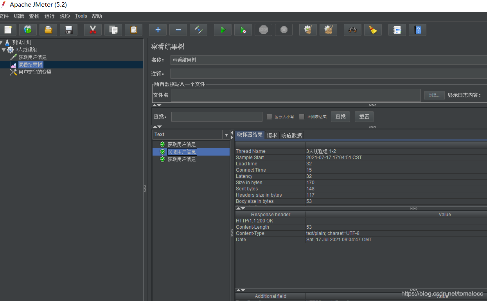The width and height of the screenshot is (487, 301).
Task: Clear results with single broom icon
Action: 308,30
